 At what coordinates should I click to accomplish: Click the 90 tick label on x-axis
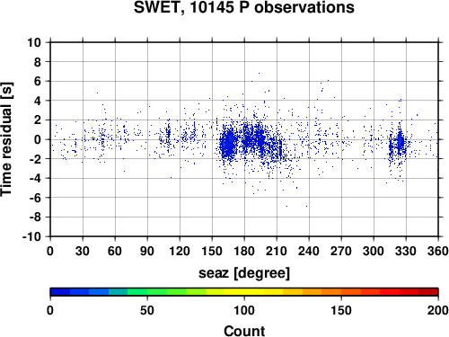(x=147, y=251)
